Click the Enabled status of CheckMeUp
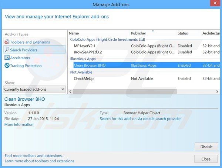The width and height of the screenshot is (222, 168). click(184, 78)
